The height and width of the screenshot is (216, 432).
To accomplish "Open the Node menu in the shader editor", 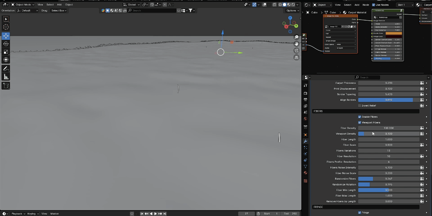I will pyautogui.click(x=366, y=5).
